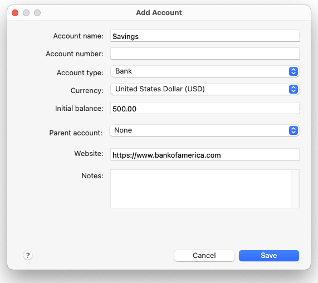Image resolution: width=318 pixels, height=283 pixels.
Task: Click inside the Notes text area
Action: pos(200,189)
